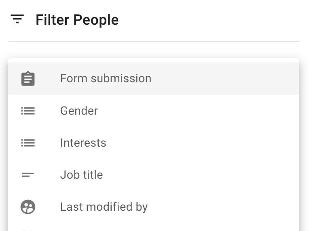Select Job title as the filter
Image resolution: width=309 pixels, height=231 pixels.
(x=81, y=175)
